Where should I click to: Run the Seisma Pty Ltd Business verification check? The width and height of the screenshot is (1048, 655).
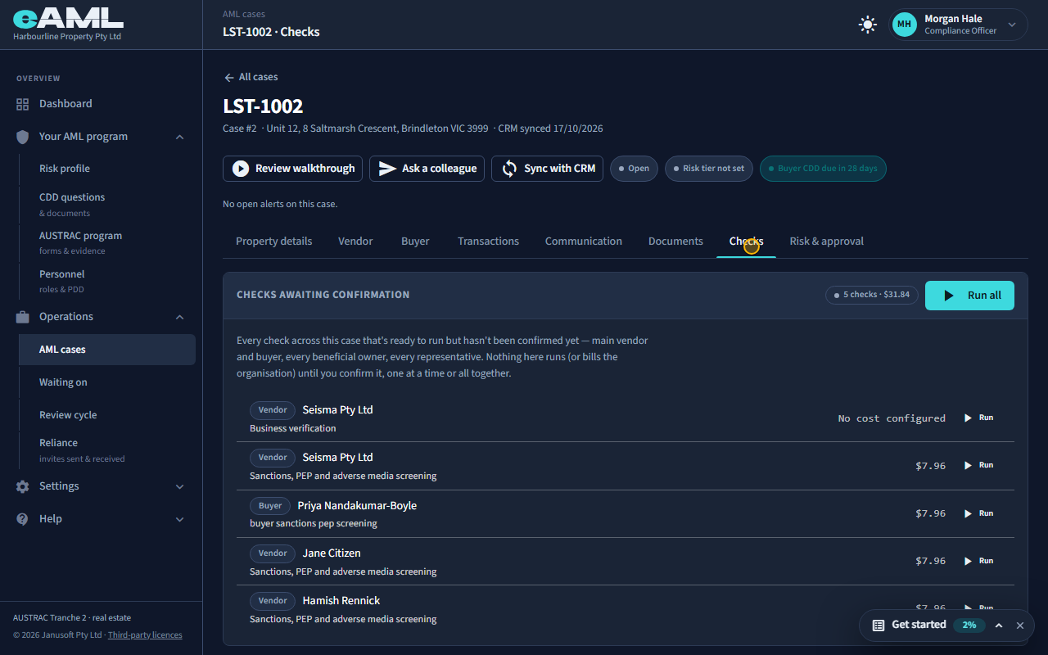978,418
